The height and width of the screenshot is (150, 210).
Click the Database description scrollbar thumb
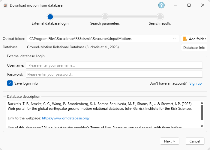click(x=202, y=112)
